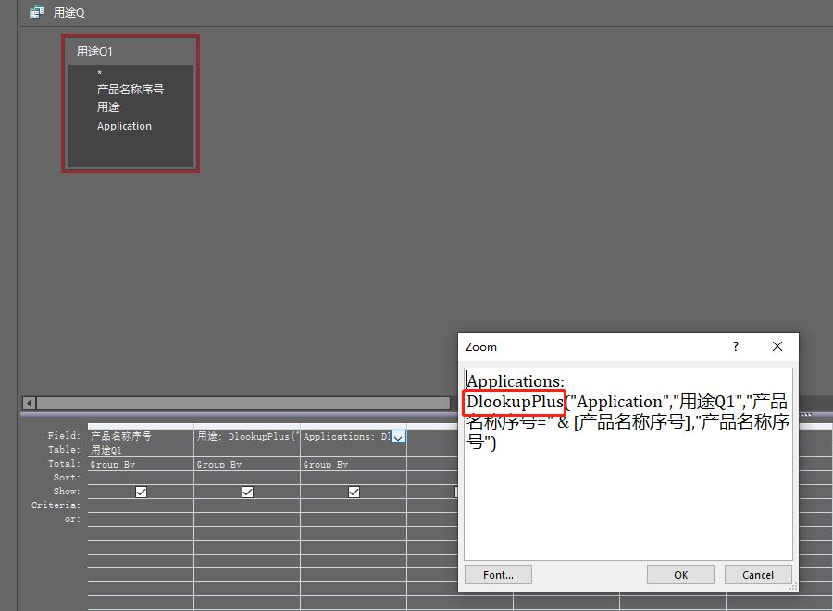This screenshot has width=833, height=611.
Task: Click the 用途: DlookupPlus Field cell
Action: pos(247,436)
